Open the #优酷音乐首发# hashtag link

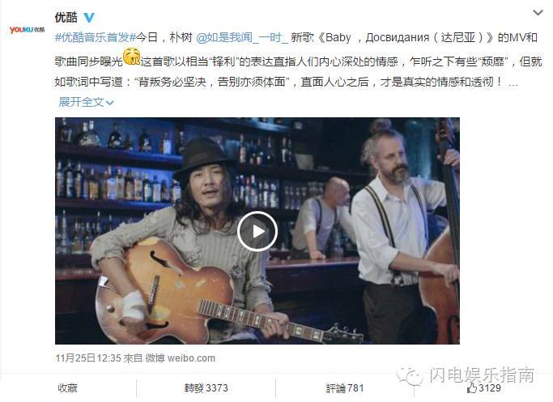click(96, 37)
